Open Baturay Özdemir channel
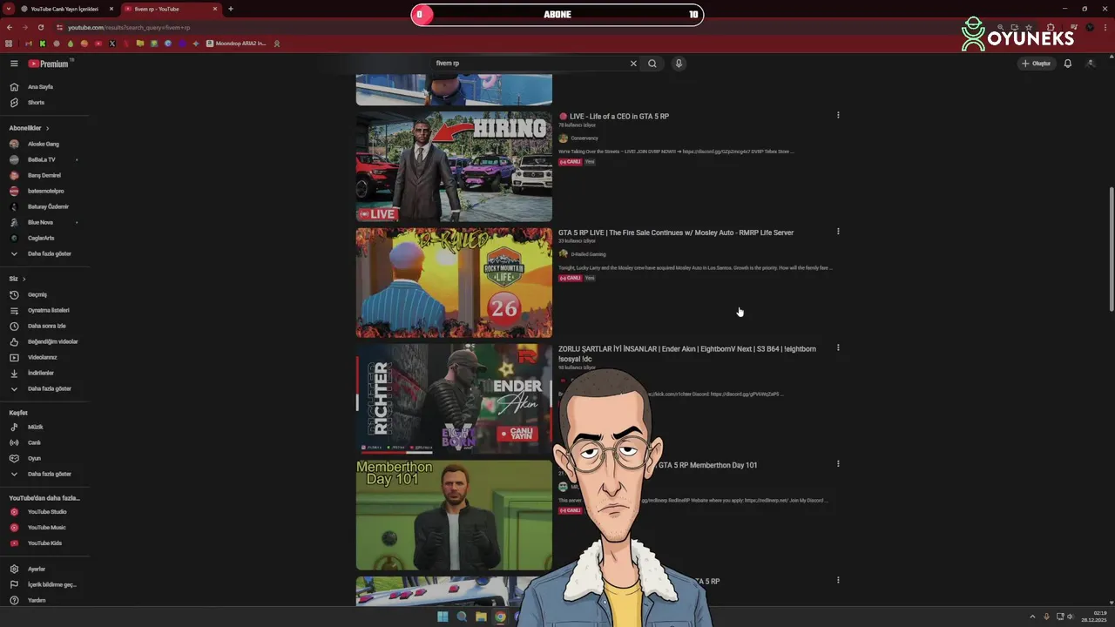 coord(48,206)
